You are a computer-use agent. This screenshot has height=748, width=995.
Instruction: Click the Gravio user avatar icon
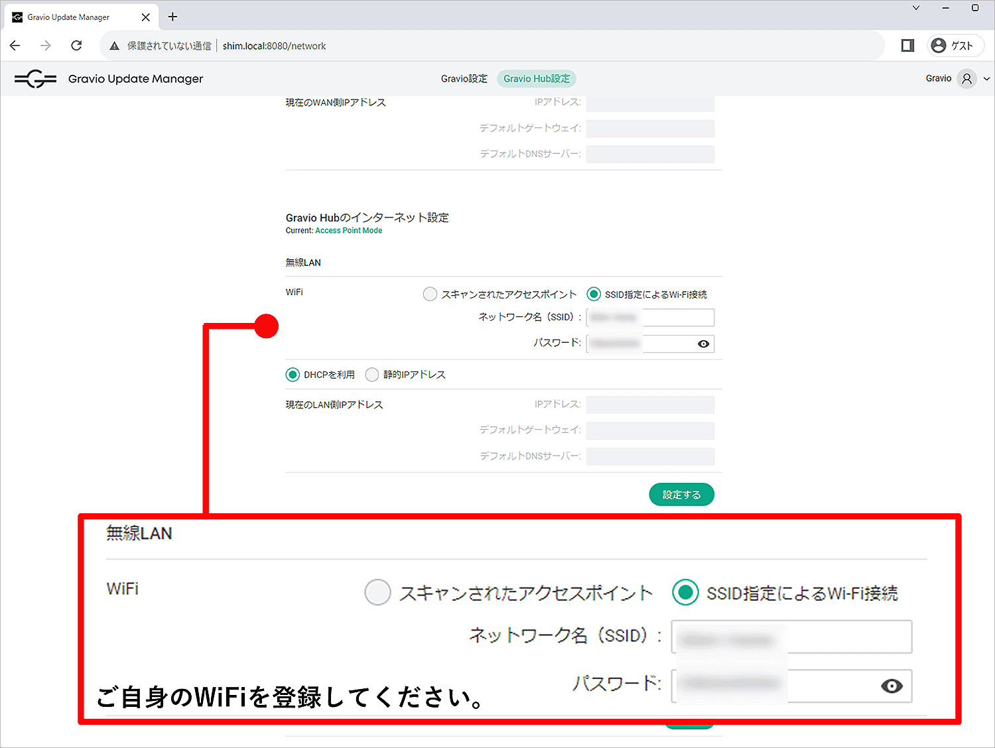(x=967, y=78)
